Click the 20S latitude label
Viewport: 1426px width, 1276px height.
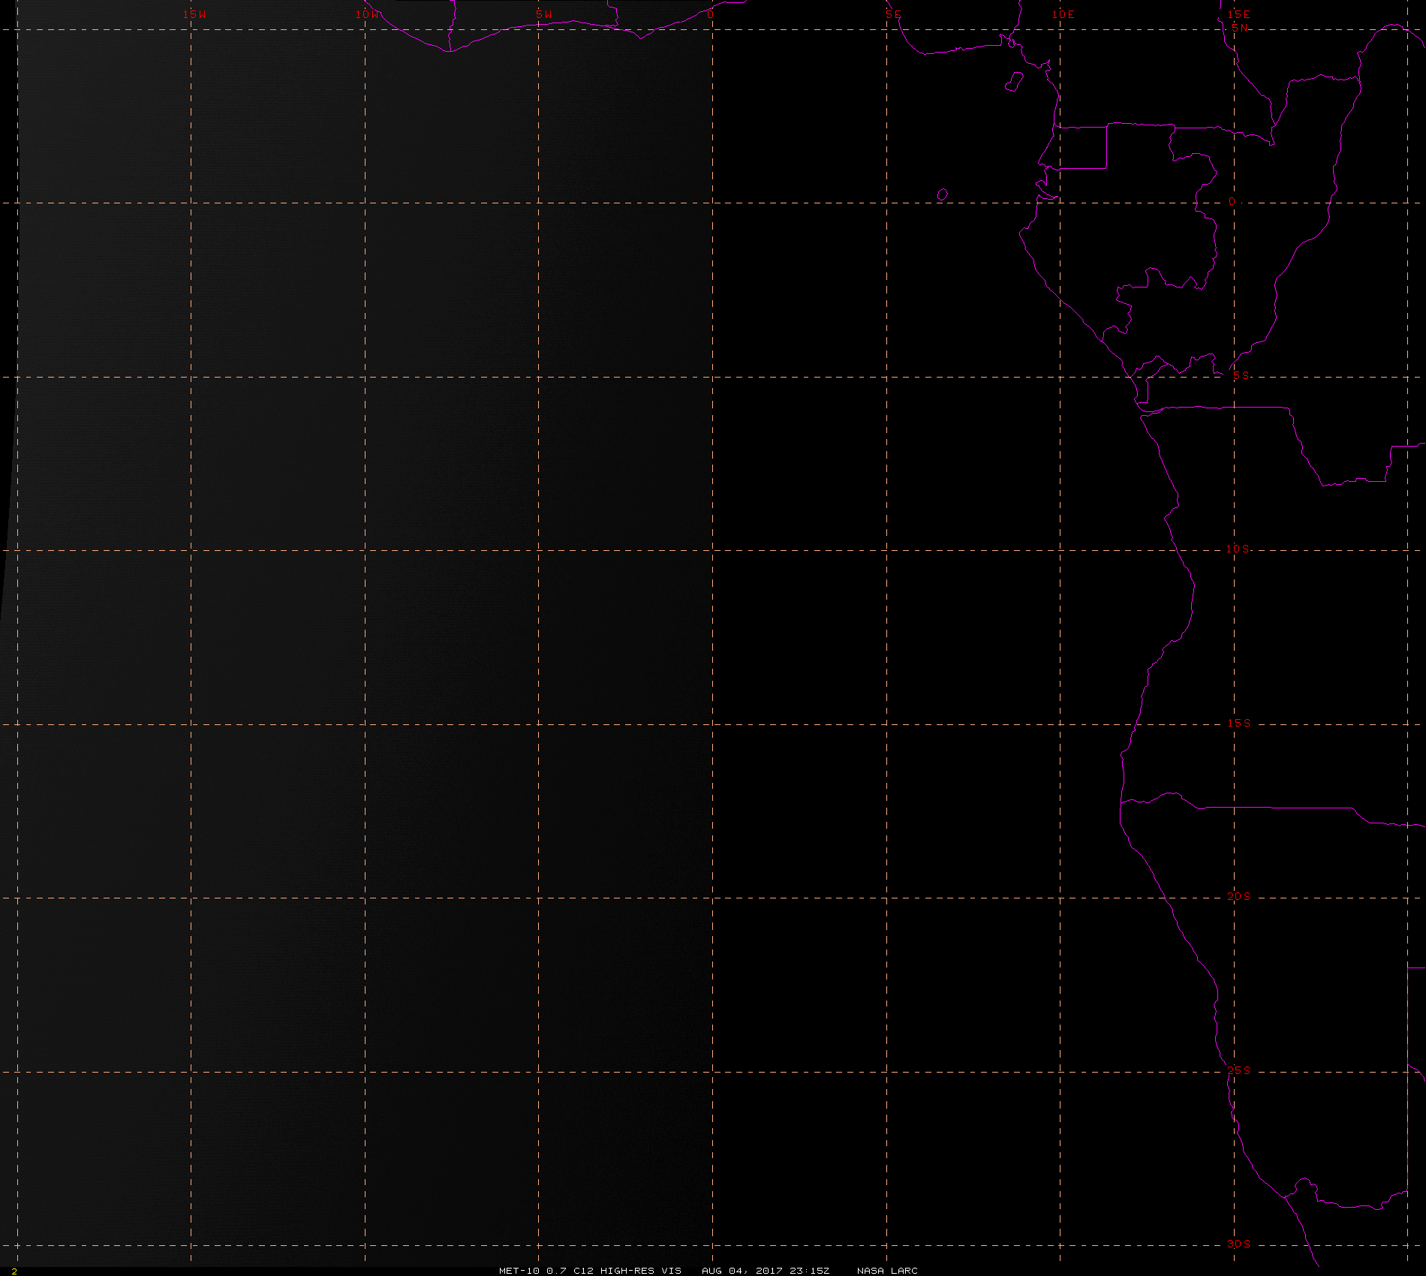click(1239, 896)
